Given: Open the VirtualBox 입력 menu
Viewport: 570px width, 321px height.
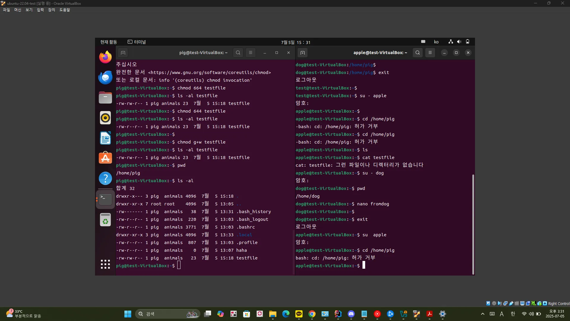Looking at the screenshot, I should click(40, 10).
